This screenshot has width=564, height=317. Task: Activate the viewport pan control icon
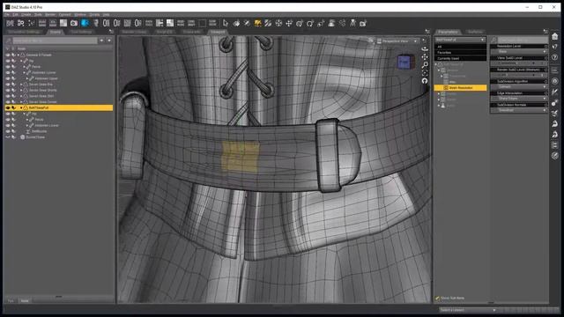[x=425, y=56]
